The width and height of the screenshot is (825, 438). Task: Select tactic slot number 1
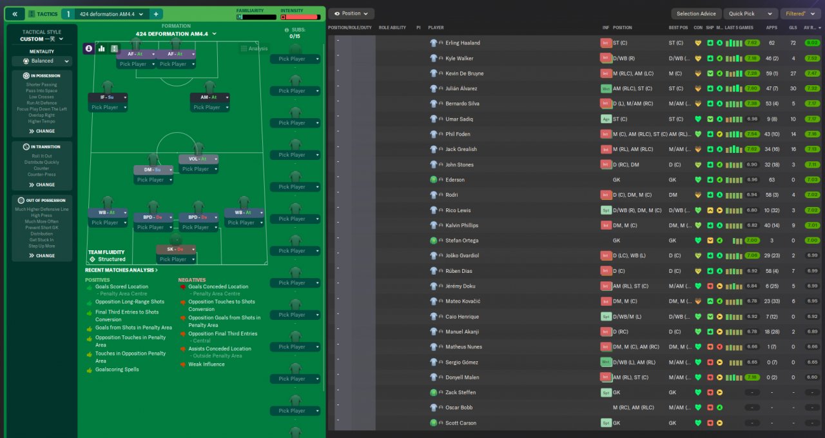pos(68,14)
